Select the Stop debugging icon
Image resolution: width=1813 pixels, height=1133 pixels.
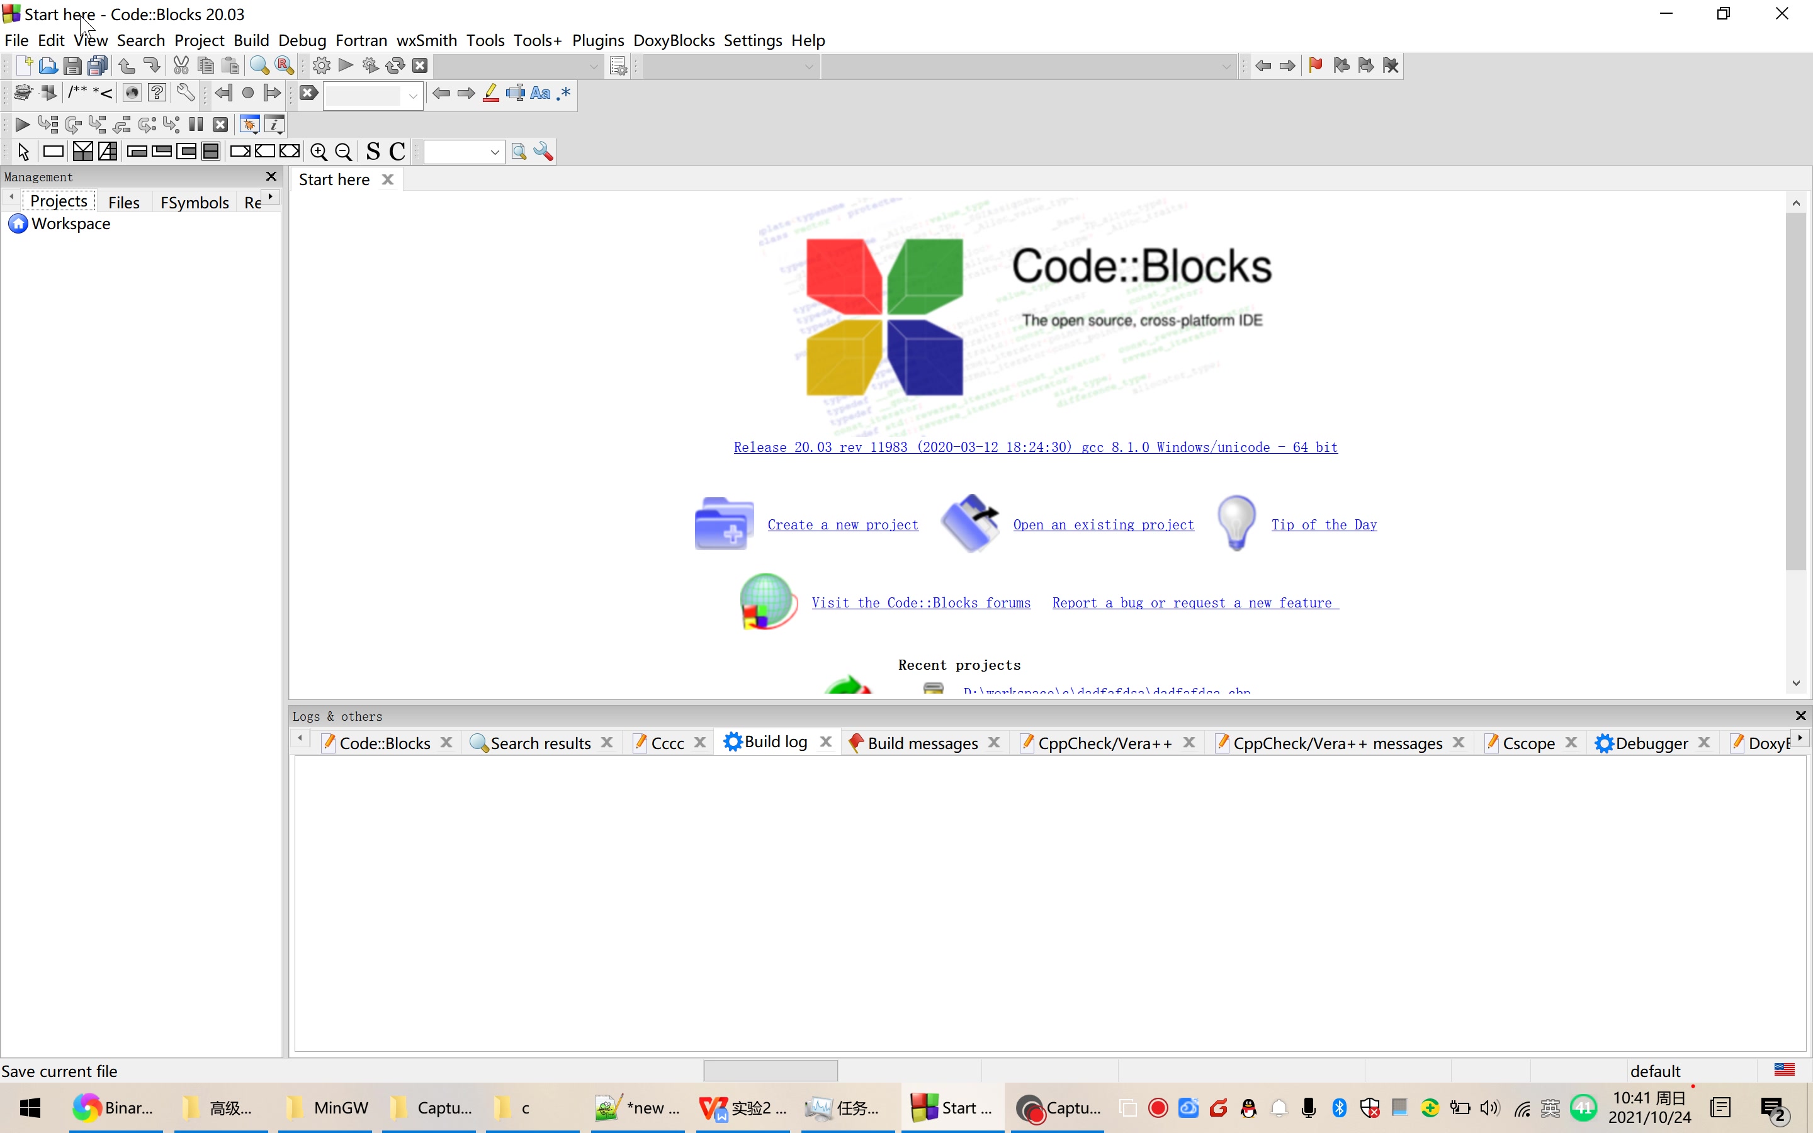(219, 124)
